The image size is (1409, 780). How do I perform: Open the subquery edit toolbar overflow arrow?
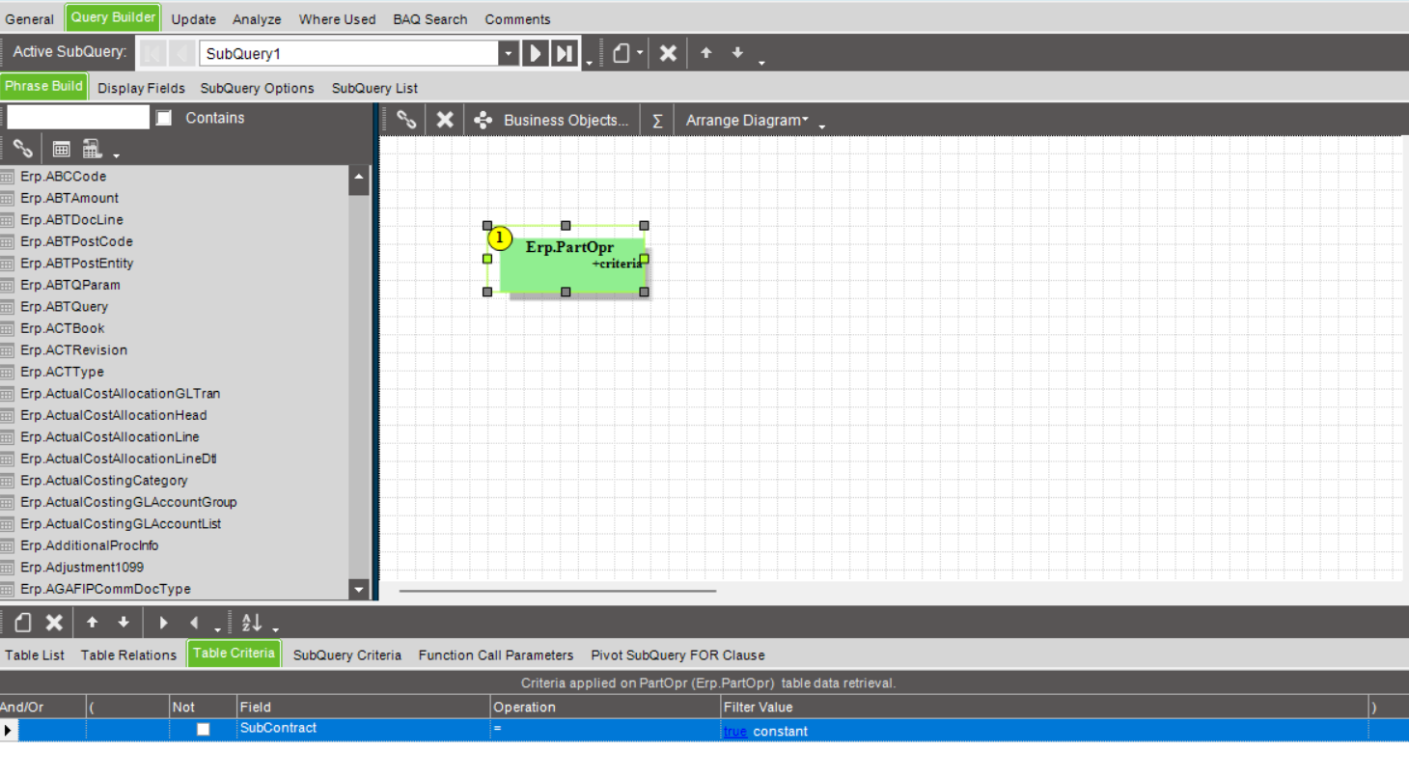(761, 64)
